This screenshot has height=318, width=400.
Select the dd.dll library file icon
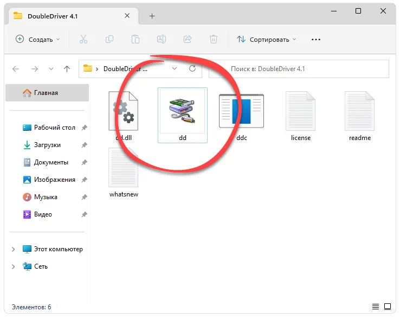pyautogui.click(x=124, y=111)
